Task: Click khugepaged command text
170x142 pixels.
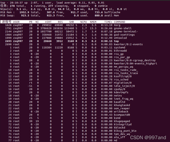Action: coord(122,121)
